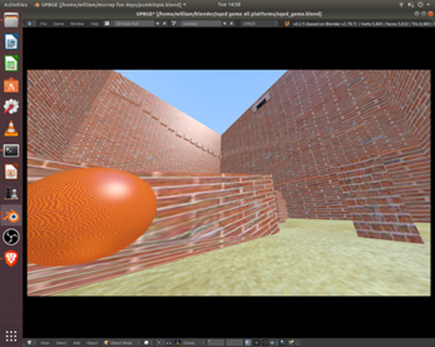Viewport: 435px width, 347px height.
Task: Open the Help menu
Action: tap(94, 24)
